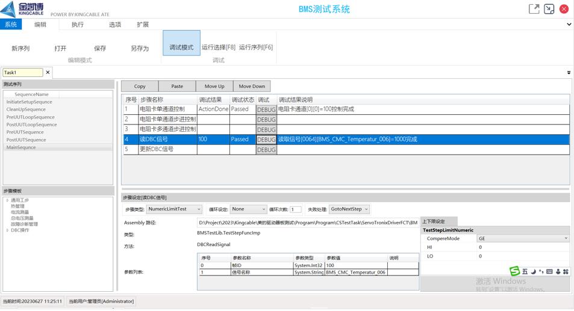Open the tab list arrow beside Task1 row
This screenshot has height=311, width=574.
click(569, 73)
